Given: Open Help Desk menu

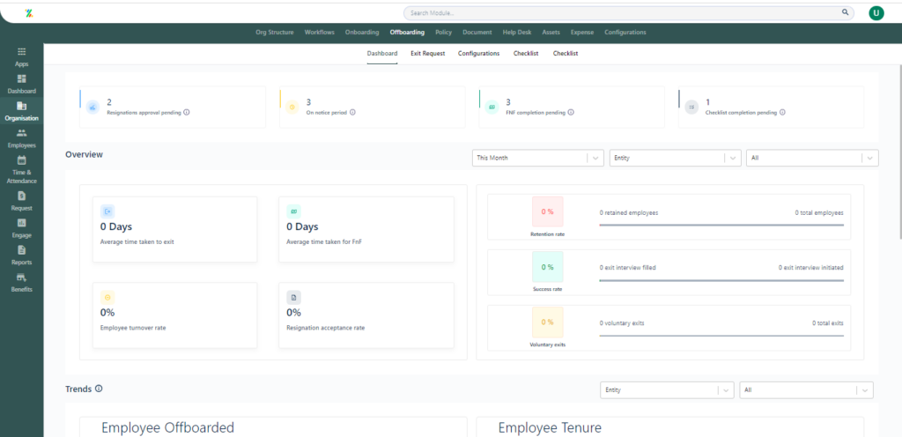Looking at the screenshot, I should point(516,33).
